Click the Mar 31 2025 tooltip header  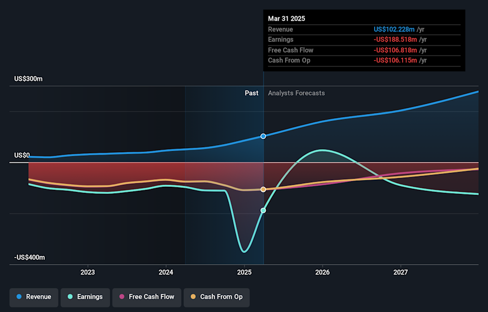point(287,18)
